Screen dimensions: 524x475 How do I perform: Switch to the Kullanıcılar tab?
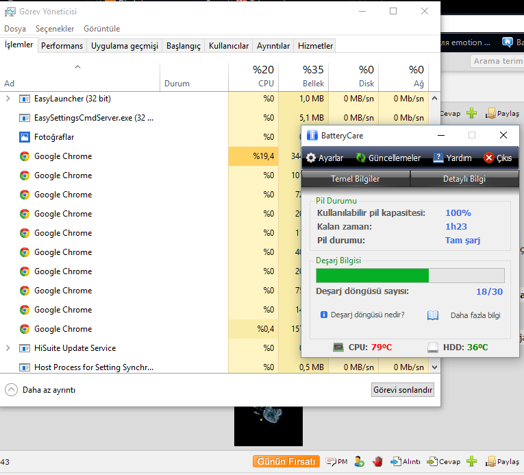point(229,46)
